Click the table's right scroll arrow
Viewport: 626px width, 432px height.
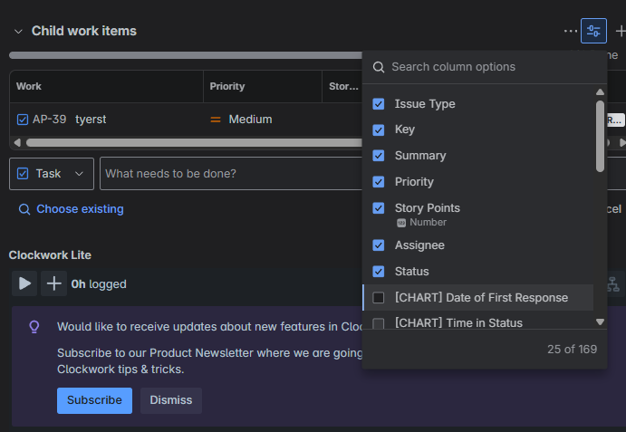(x=622, y=142)
